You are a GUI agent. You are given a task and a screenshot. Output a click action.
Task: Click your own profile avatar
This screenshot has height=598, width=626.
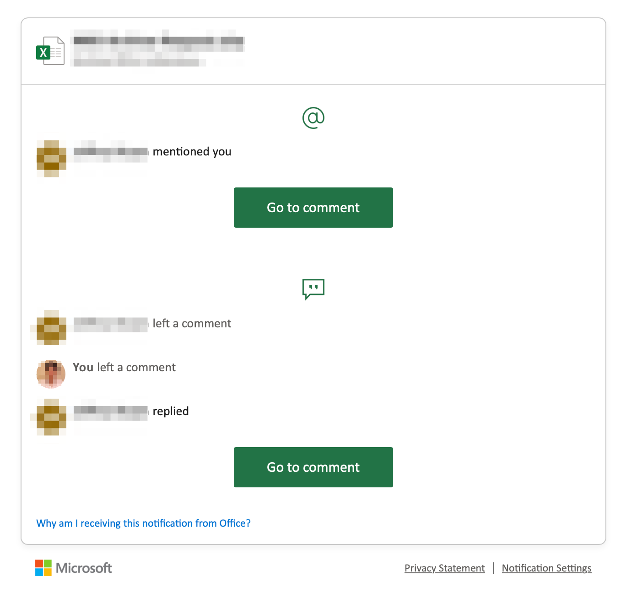(x=50, y=374)
